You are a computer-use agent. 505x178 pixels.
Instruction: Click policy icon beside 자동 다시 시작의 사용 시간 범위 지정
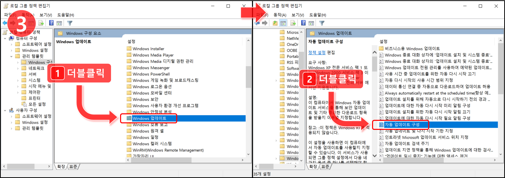click(x=381, y=80)
